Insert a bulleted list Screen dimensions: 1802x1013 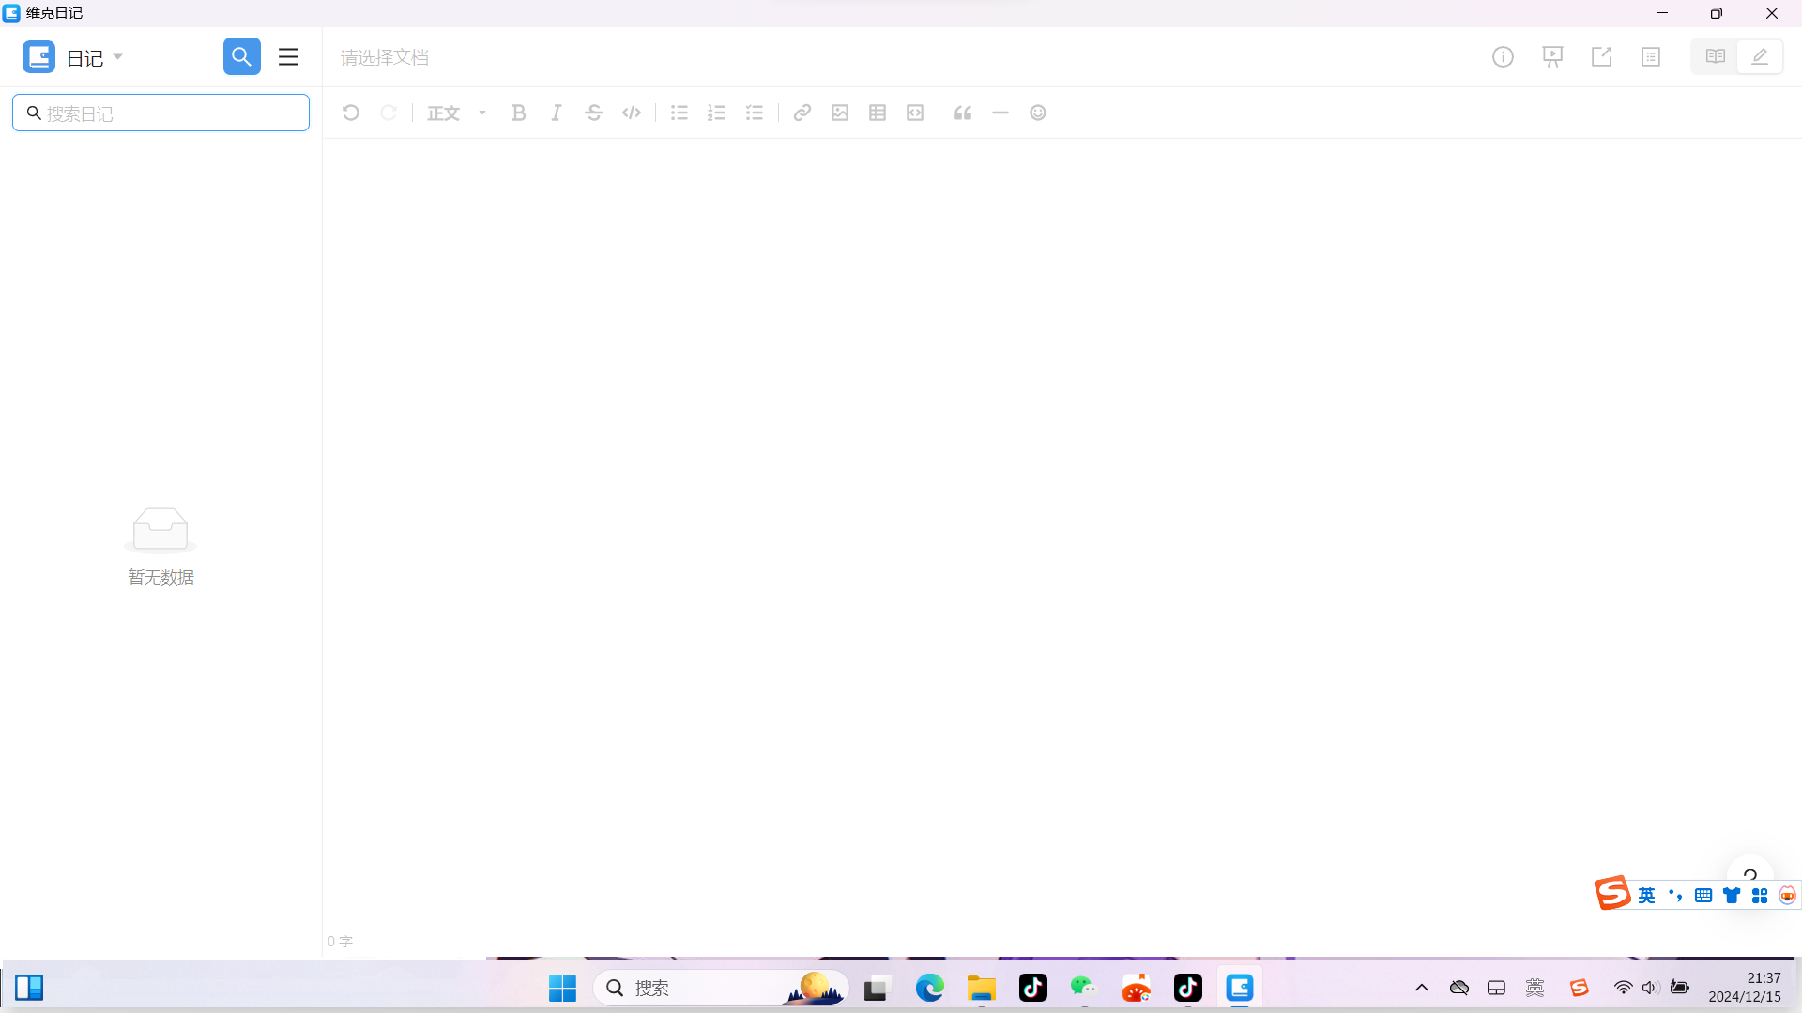tap(680, 113)
